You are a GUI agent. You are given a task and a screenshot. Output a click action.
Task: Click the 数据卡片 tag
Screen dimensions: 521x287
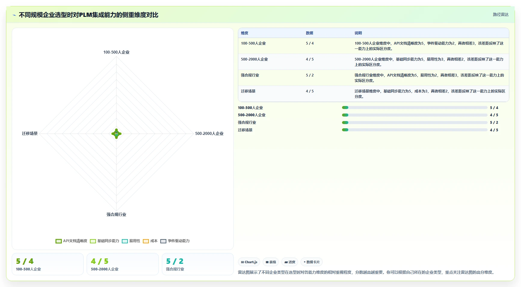pyautogui.click(x=312, y=262)
